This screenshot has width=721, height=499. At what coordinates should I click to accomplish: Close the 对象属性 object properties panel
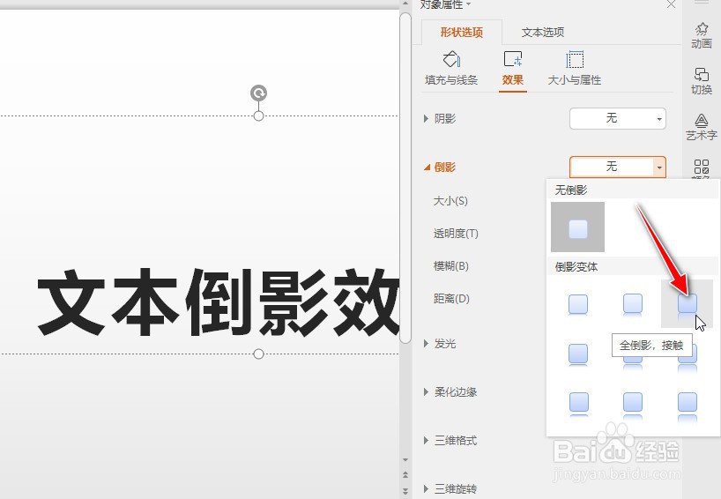[671, 4]
